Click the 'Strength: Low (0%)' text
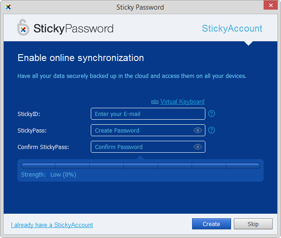281x238 pixels. (49, 175)
